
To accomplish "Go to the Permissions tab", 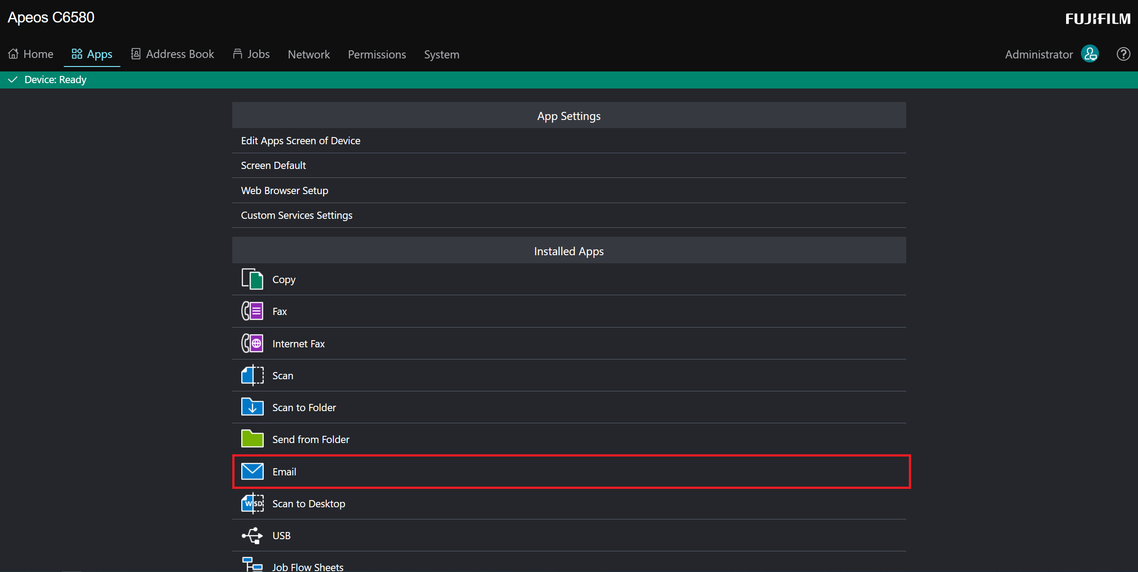I will coord(376,54).
